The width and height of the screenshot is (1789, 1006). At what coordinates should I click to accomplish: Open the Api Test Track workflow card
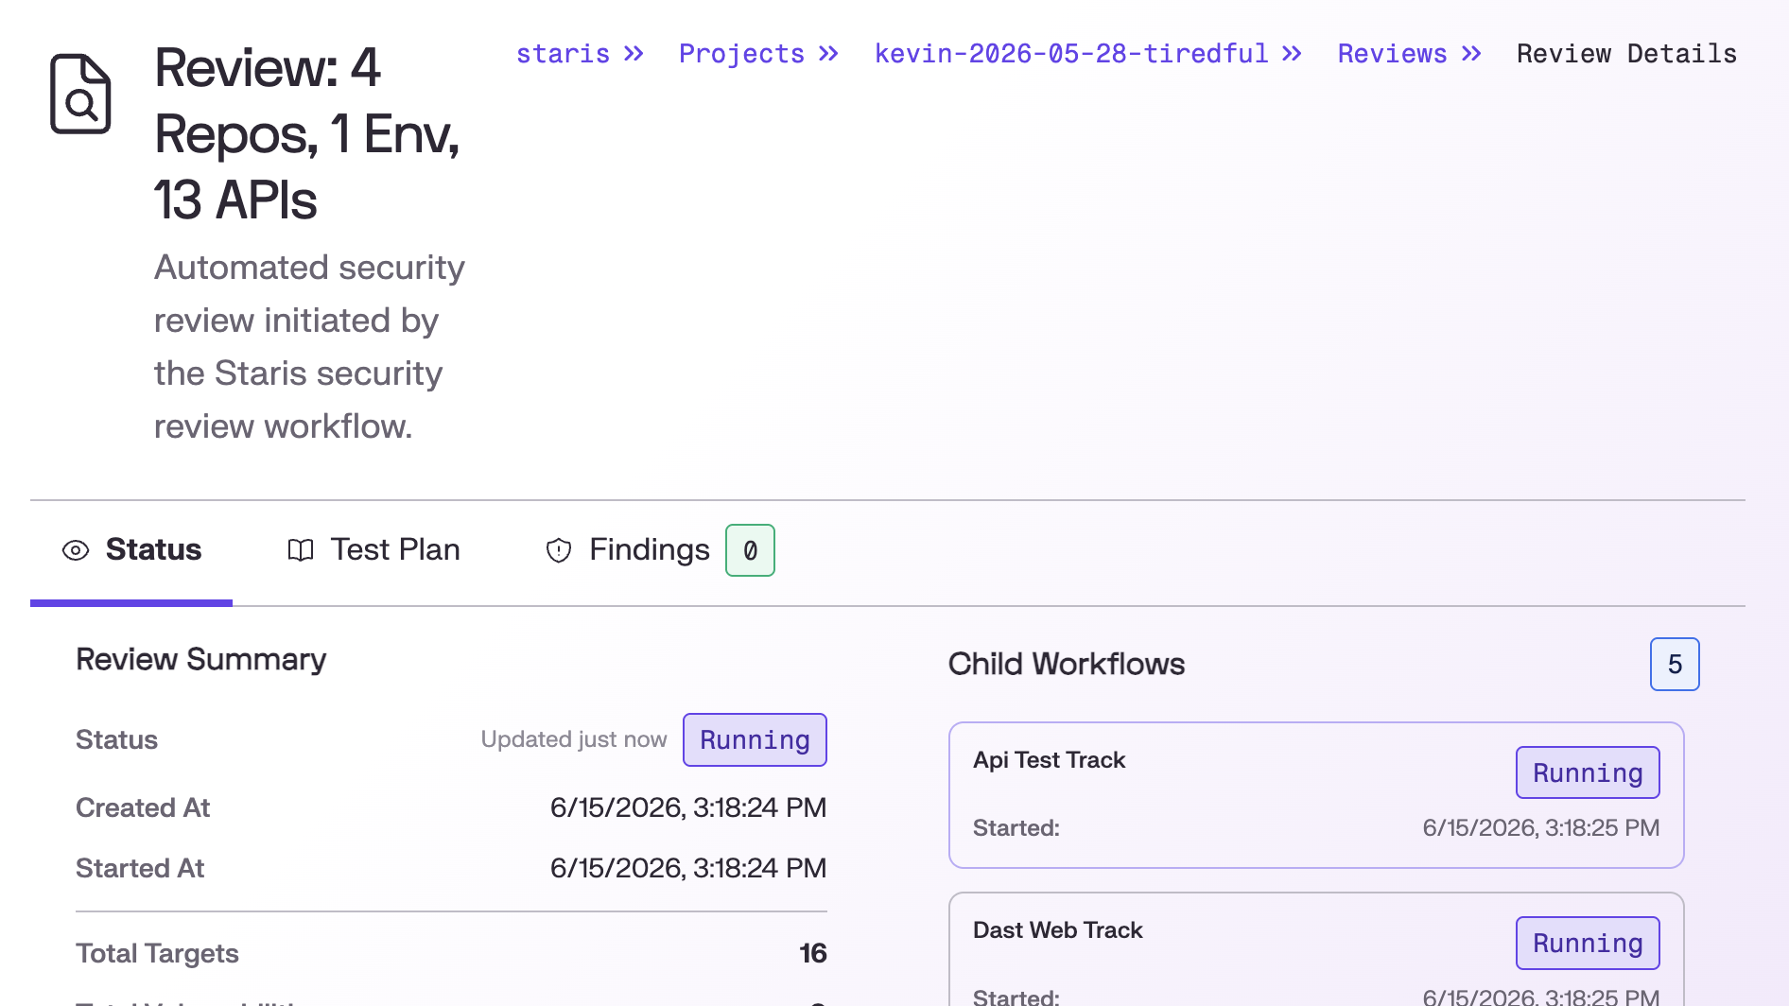[1316, 795]
